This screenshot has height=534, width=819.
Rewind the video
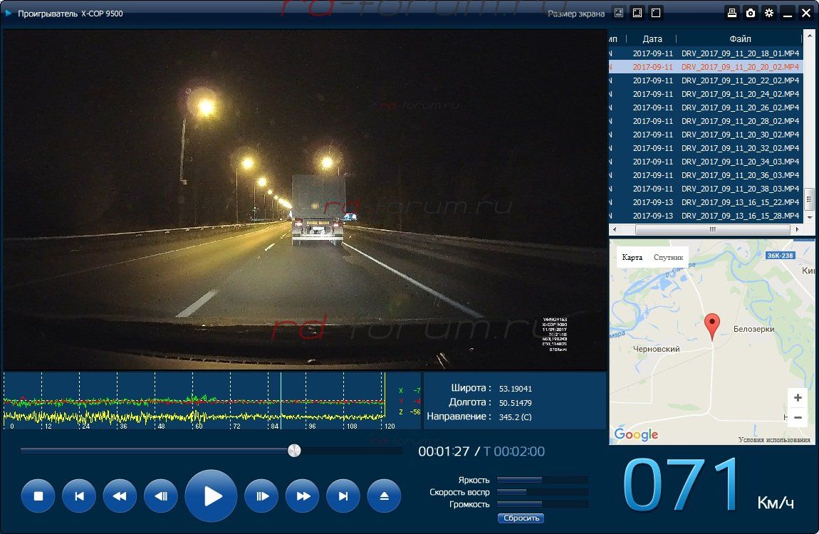pyautogui.click(x=120, y=496)
